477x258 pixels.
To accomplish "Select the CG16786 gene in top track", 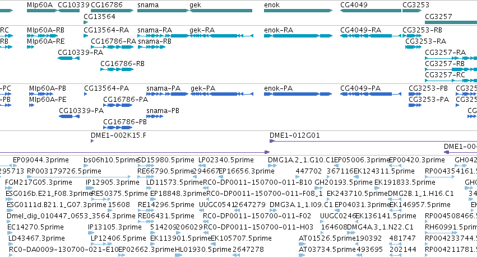I will point(112,11).
